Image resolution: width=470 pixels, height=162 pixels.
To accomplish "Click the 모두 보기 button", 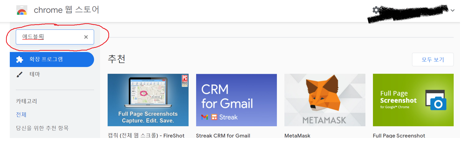I will pyautogui.click(x=433, y=59).
